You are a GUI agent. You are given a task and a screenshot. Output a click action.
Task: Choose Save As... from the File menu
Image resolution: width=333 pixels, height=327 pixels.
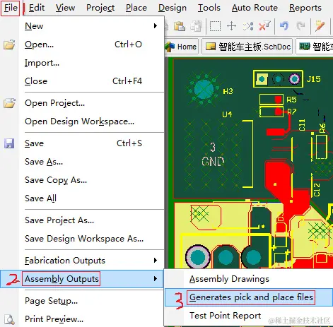pyautogui.click(x=91, y=162)
